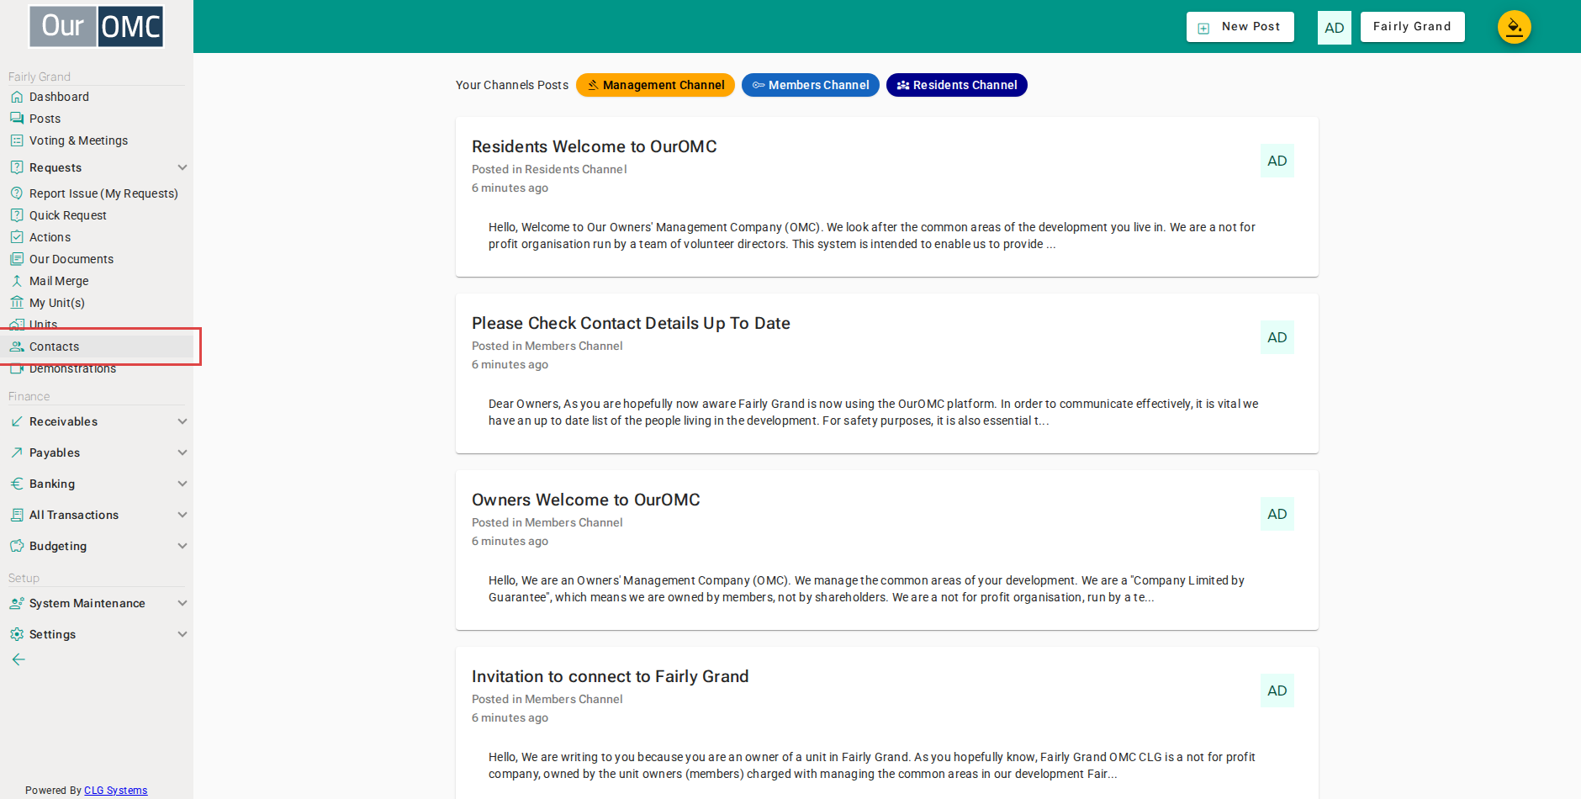Expand the All Transactions chevron

click(182, 515)
